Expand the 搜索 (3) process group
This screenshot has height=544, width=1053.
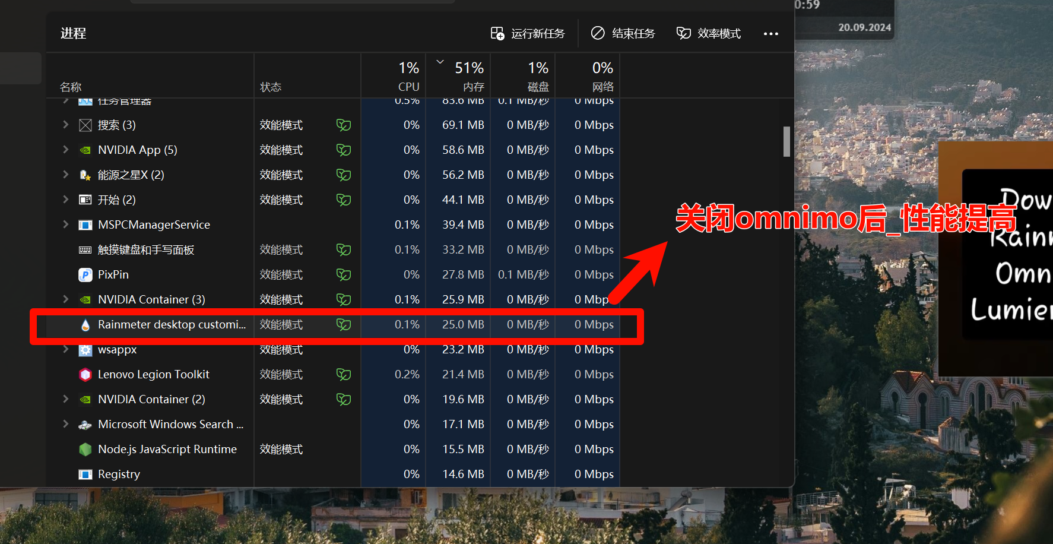tap(66, 125)
